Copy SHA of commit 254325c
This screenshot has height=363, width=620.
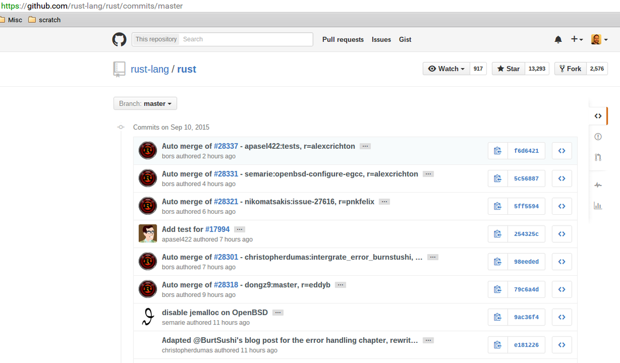(x=498, y=234)
